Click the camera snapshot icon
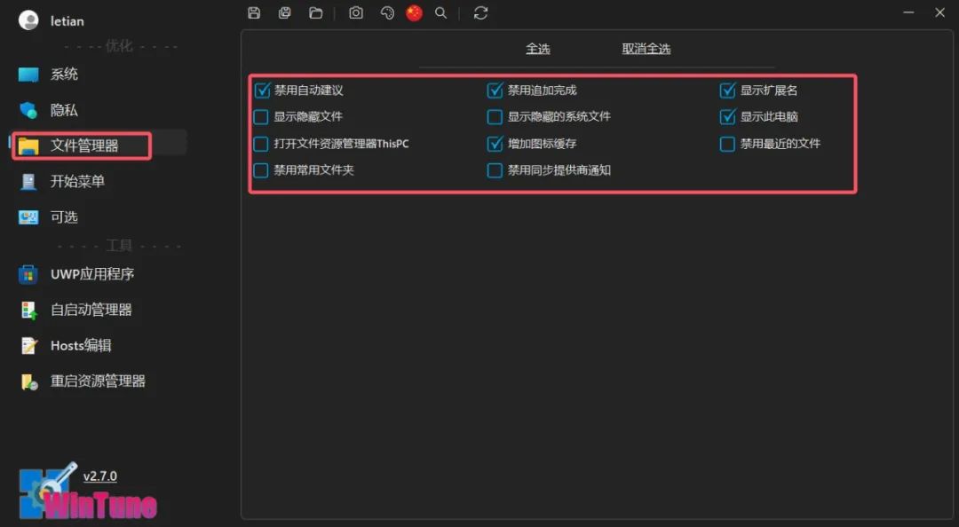Screen dimensions: 959x527 (x=356, y=13)
